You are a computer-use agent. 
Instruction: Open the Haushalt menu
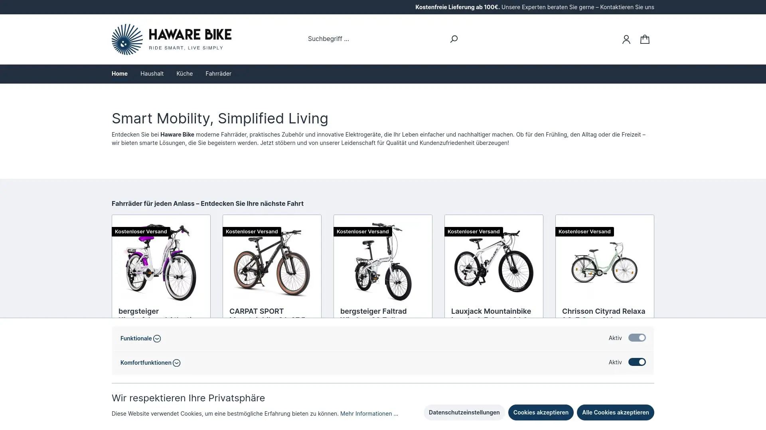click(x=152, y=74)
